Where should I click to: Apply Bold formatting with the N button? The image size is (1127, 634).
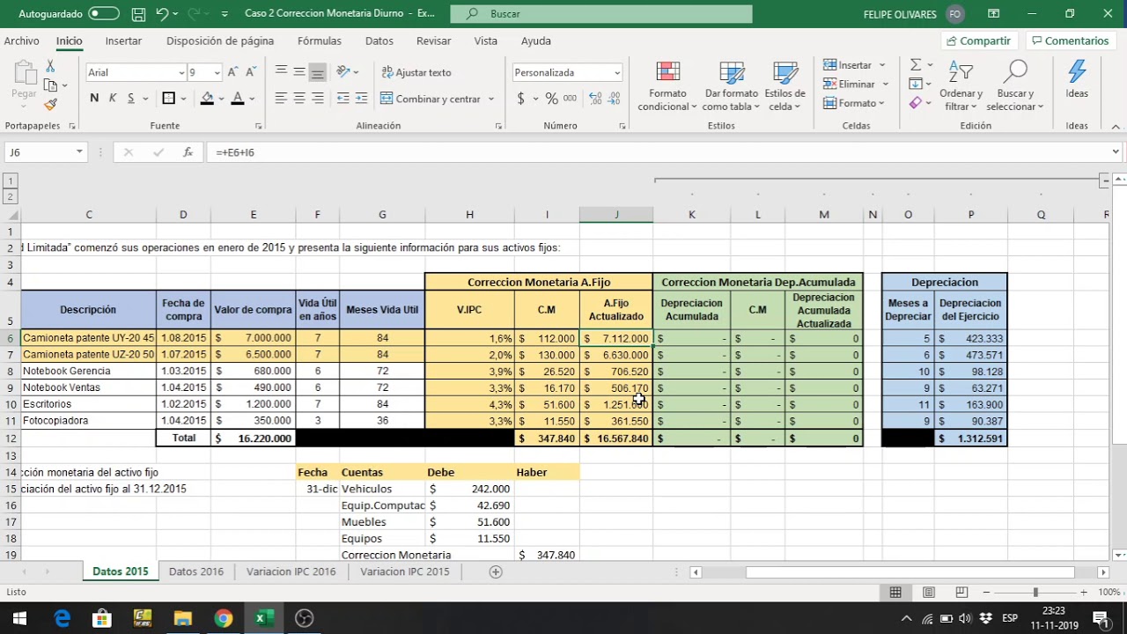click(94, 99)
